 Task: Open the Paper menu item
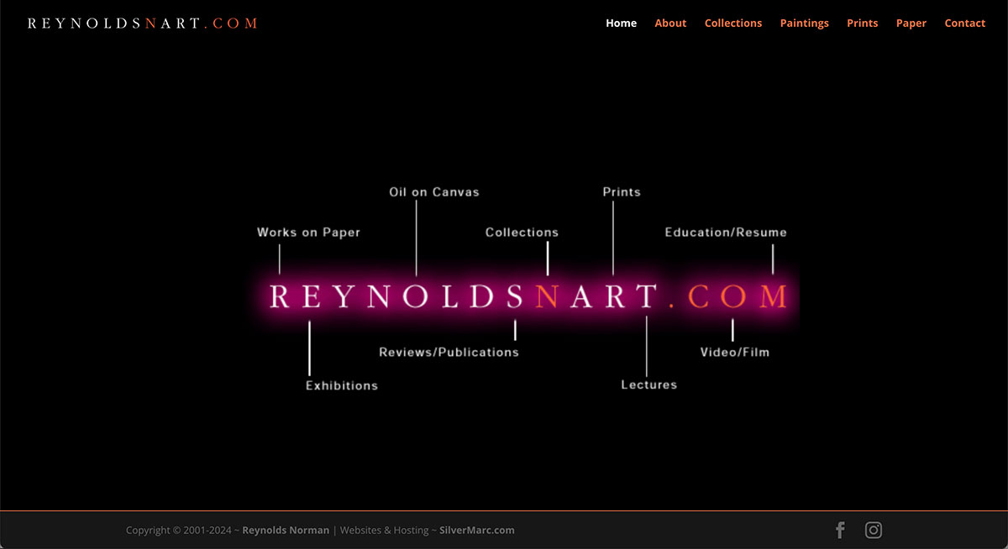(911, 24)
